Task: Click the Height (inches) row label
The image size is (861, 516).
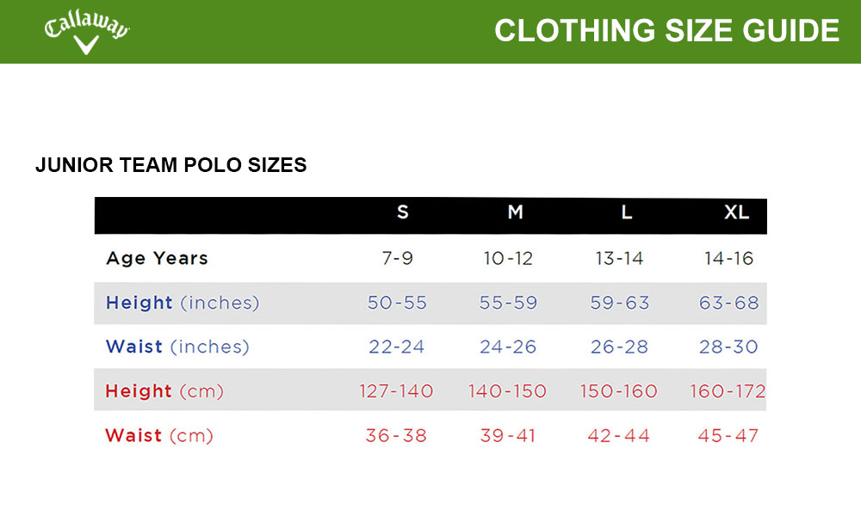Action: [182, 303]
